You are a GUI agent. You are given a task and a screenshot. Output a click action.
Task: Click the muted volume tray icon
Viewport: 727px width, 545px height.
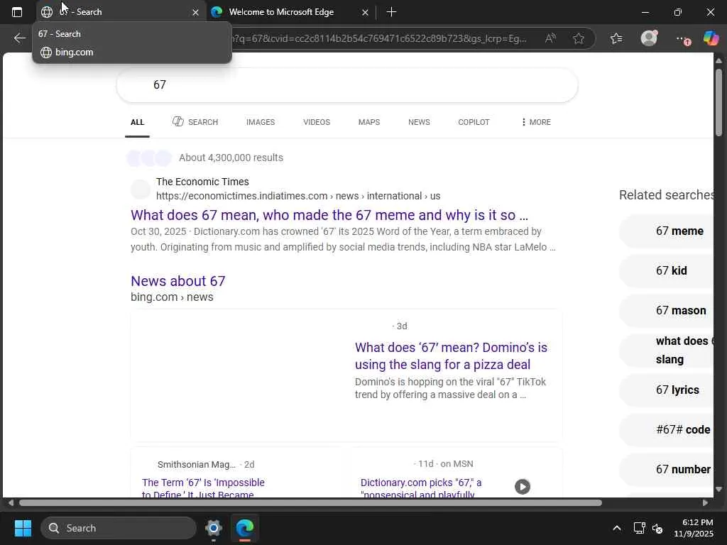pyautogui.click(x=657, y=528)
